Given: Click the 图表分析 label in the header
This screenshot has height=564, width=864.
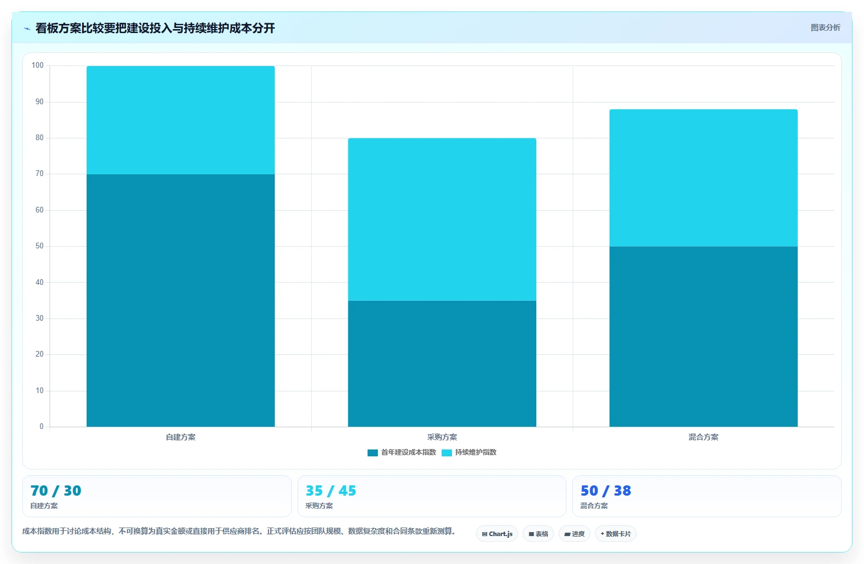Looking at the screenshot, I should coord(825,27).
